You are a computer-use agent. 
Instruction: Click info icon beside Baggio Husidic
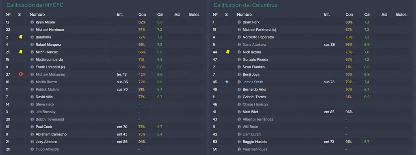pos(239,142)
